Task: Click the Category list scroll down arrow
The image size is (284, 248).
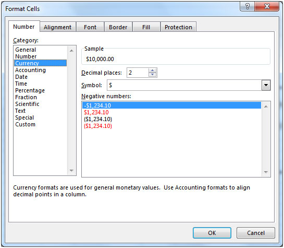Action: point(71,171)
